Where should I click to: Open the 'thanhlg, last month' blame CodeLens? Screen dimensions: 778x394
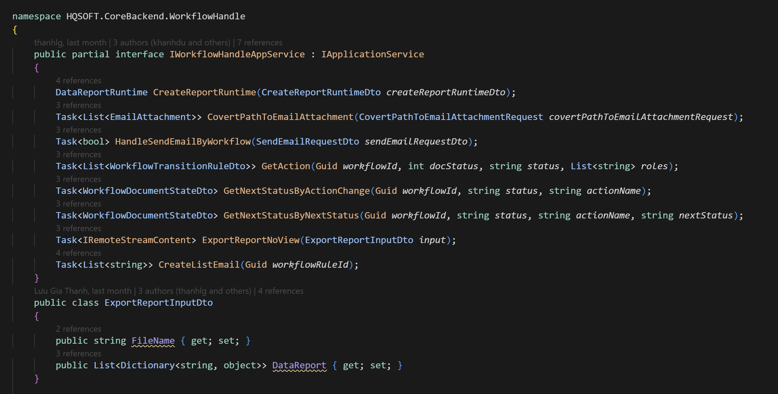[x=70, y=43]
